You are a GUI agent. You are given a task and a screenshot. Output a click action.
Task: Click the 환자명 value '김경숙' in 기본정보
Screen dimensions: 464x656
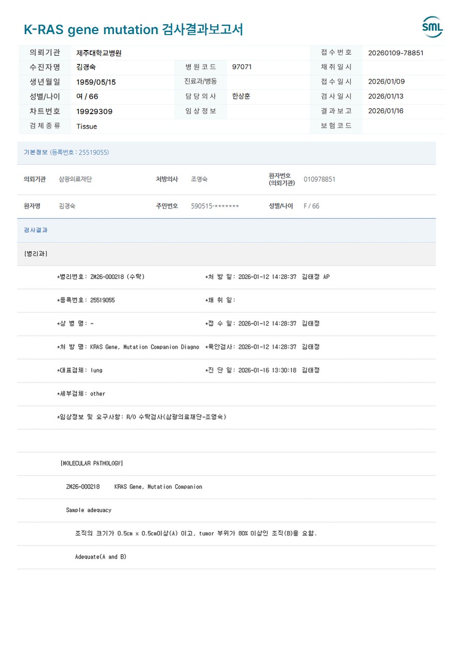[x=67, y=206]
